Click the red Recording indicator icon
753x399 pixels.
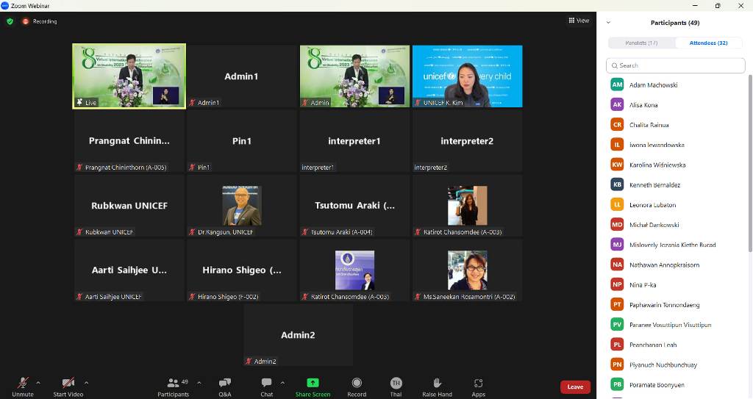[26, 21]
